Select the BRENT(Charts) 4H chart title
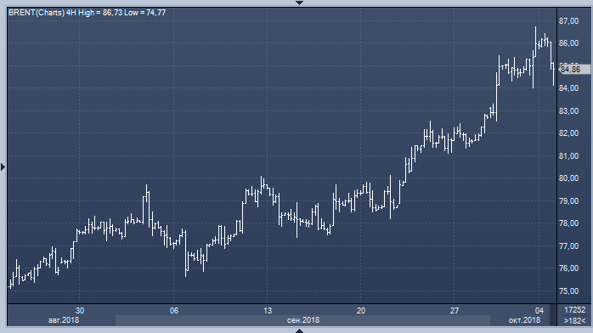This screenshot has width=593, height=333. (x=87, y=13)
